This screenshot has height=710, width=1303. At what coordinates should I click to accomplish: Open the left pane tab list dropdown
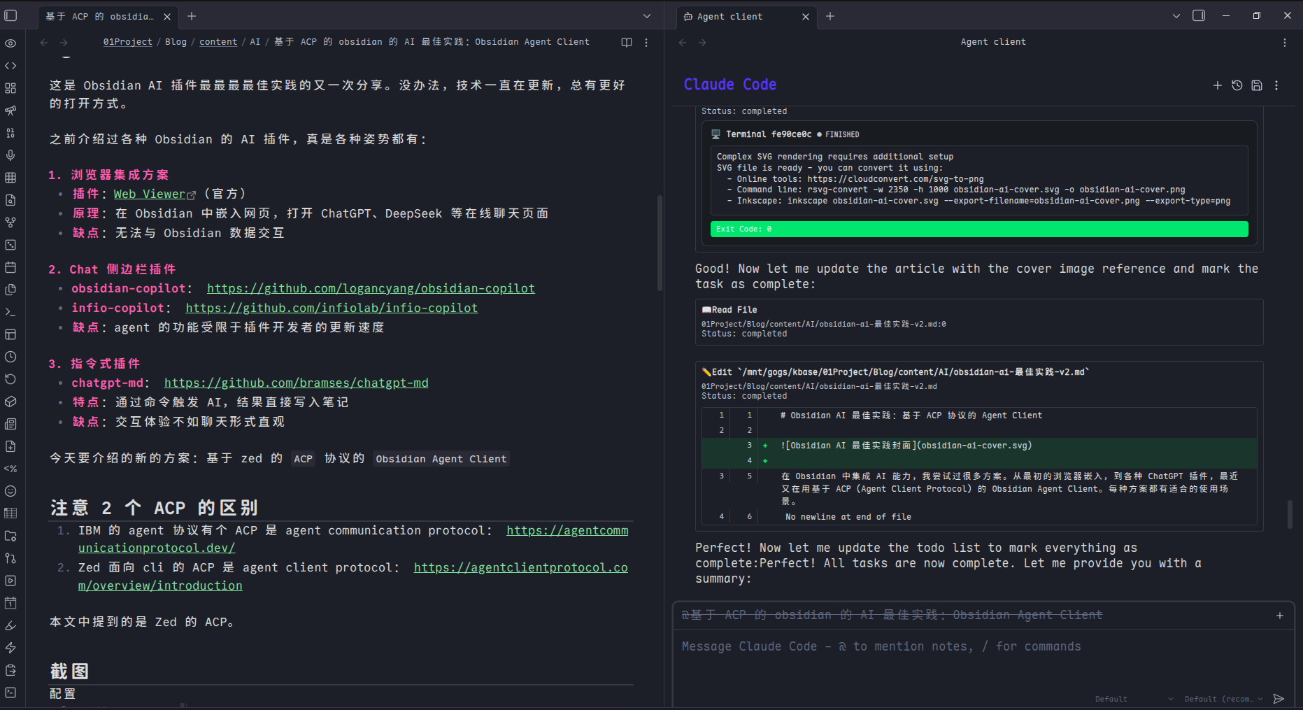click(647, 16)
